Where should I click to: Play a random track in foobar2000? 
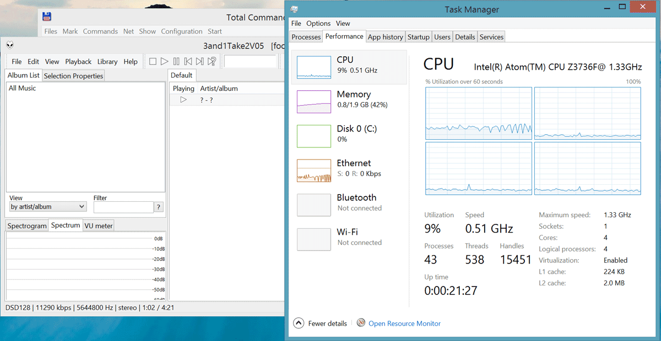pyautogui.click(x=212, y=62)
